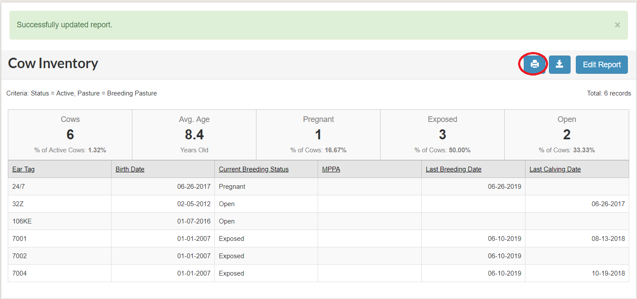Sort the table by Ear Tag
Screen dimensions: 637x299
23,169
